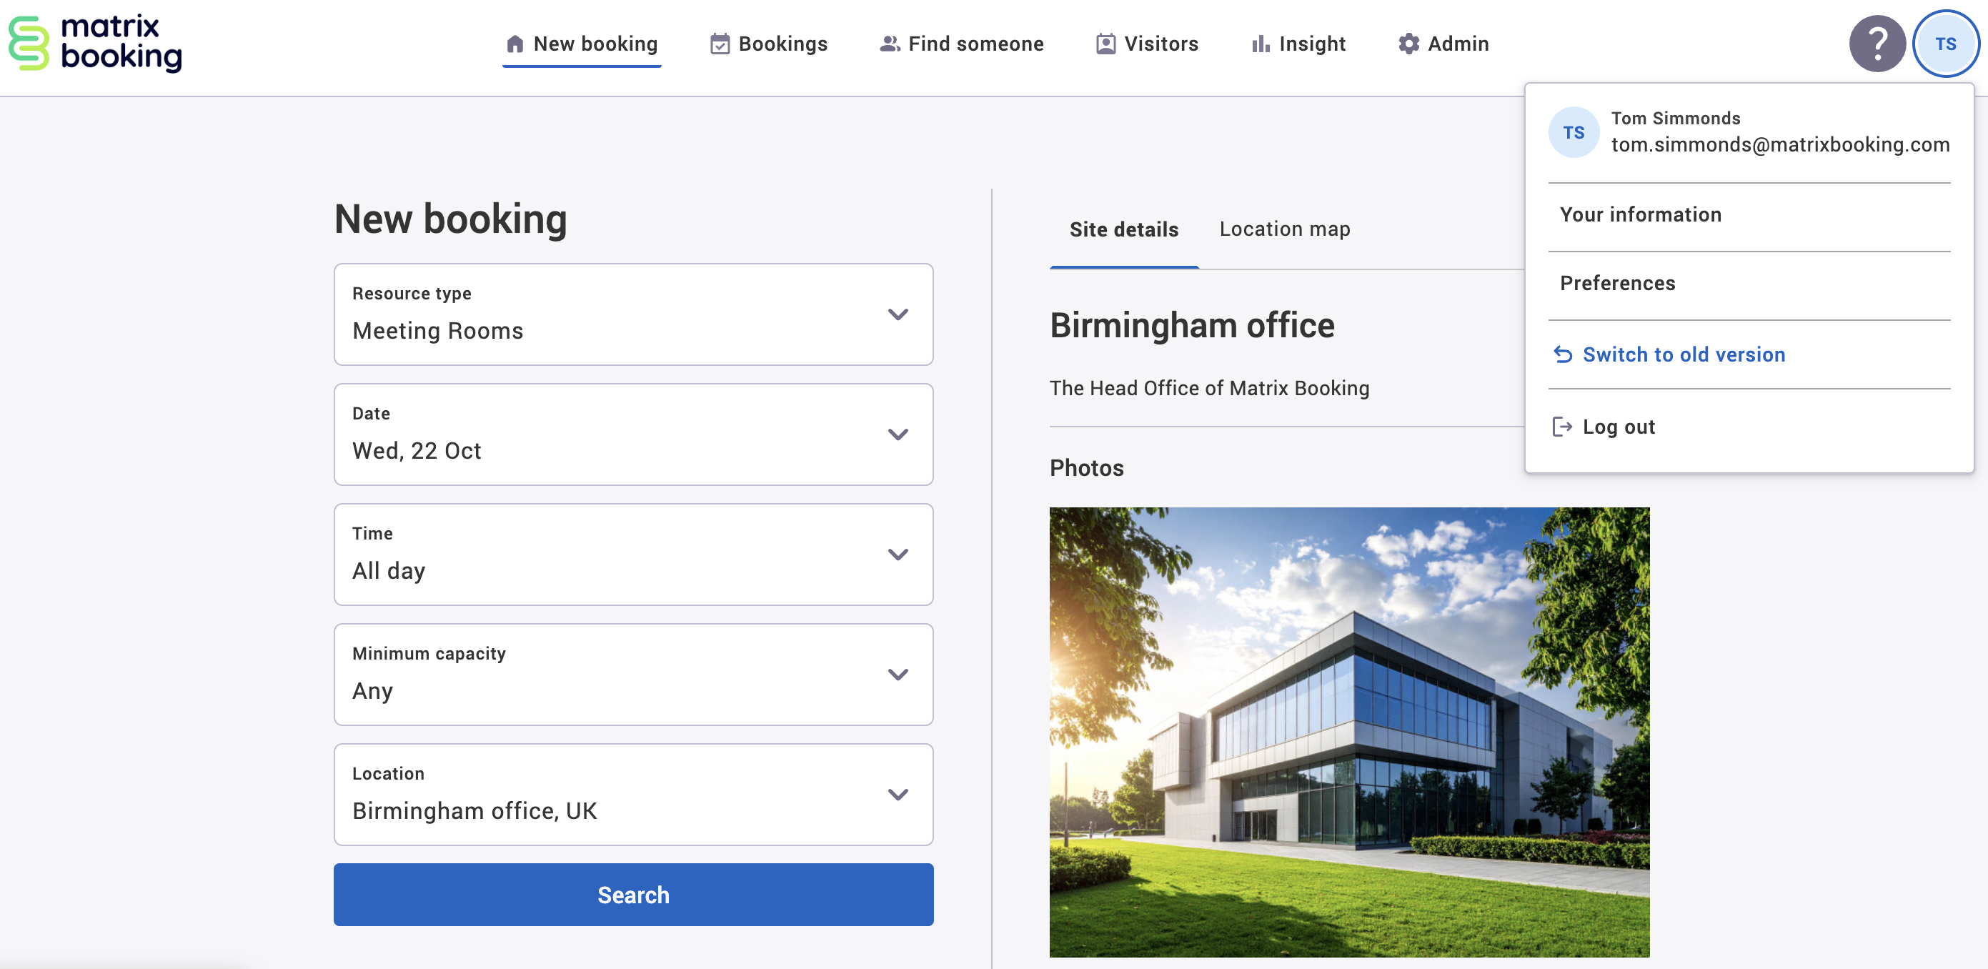The height and width of the screenshot is (969, 1988).
Task: Switch to the Location map tab
Action: click(x=1284, y=229)
